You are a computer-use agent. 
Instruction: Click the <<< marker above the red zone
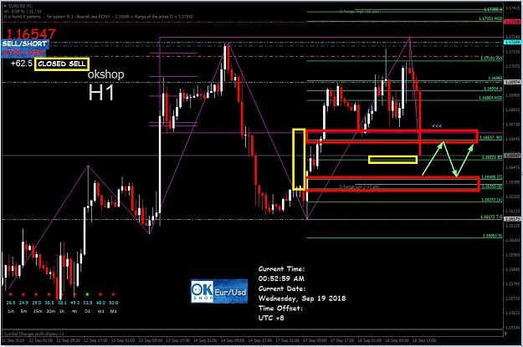(437, 126)
